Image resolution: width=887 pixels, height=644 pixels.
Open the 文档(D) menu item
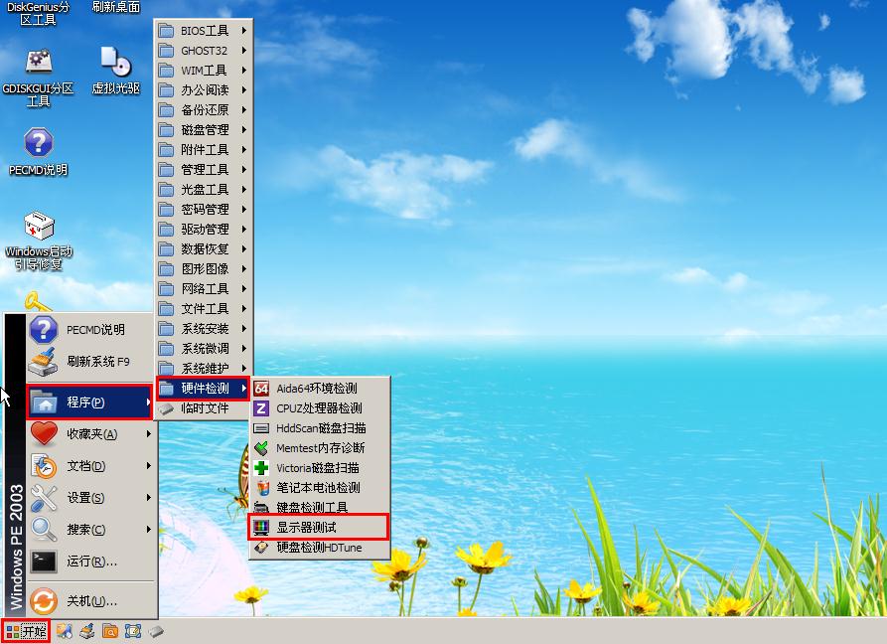click(x=90, y=466)
